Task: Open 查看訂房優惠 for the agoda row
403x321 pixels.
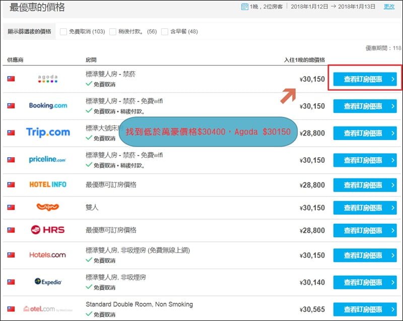Action: coord(365,79)
